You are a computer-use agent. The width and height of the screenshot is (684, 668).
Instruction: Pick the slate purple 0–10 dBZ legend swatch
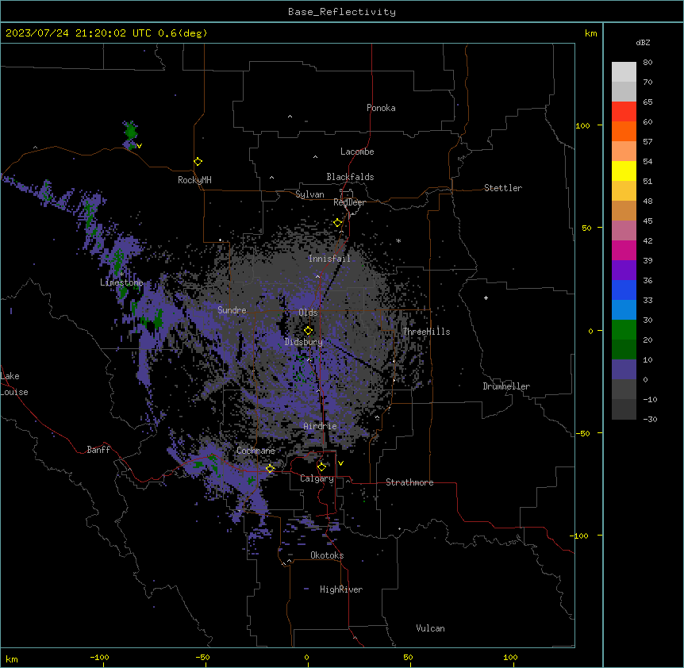624,370
